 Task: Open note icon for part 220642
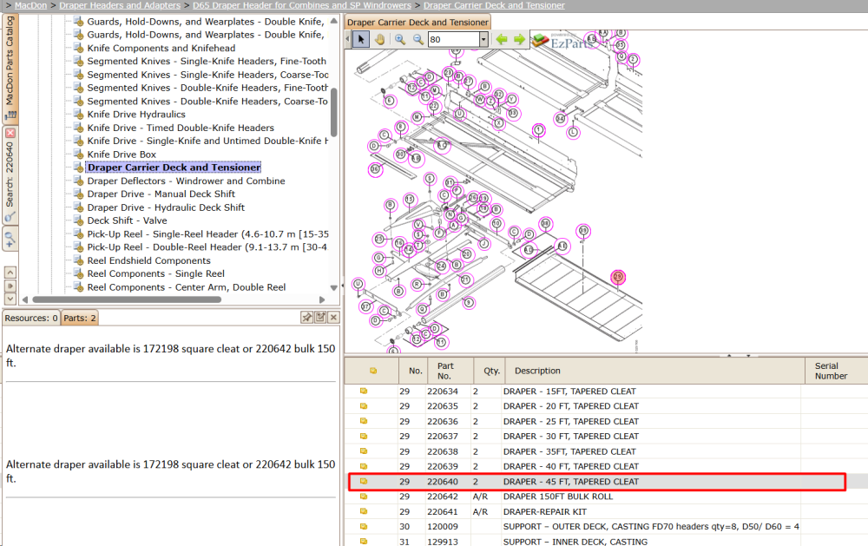click(364, 497)
